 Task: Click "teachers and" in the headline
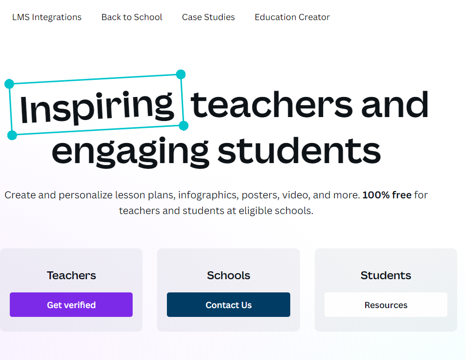point(309,105)
